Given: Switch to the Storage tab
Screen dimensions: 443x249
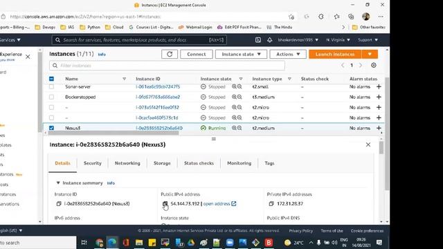Looking at the screenshot, I should coord(162,163).
